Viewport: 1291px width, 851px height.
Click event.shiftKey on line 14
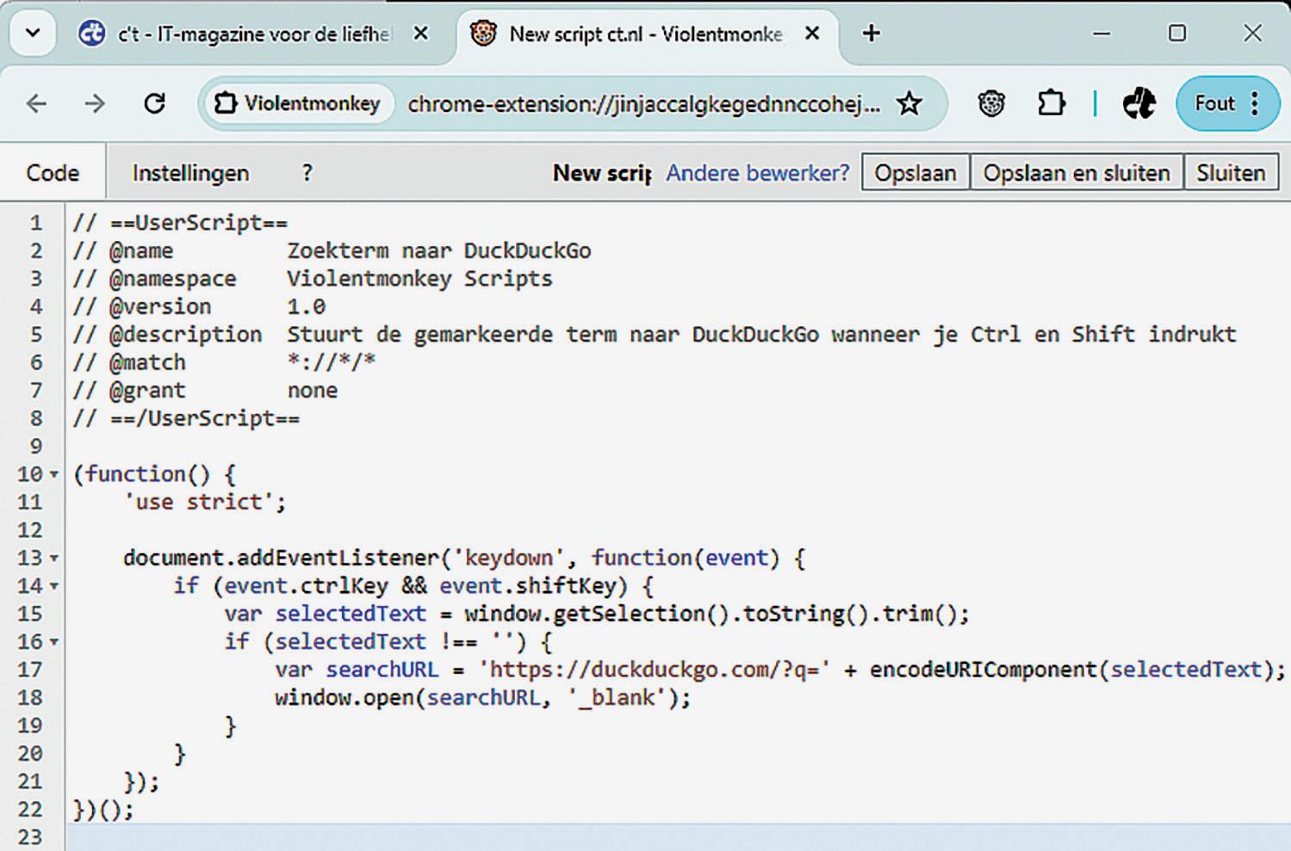pos(528,586)
